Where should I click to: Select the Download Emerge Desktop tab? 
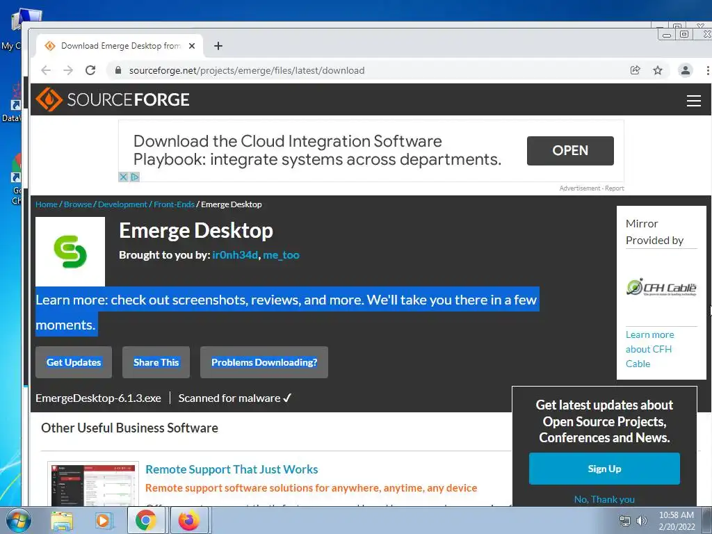pos(120,46)
